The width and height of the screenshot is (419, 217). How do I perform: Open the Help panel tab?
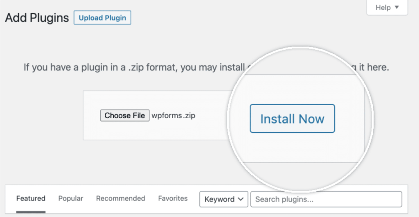[x=387, y=7]
